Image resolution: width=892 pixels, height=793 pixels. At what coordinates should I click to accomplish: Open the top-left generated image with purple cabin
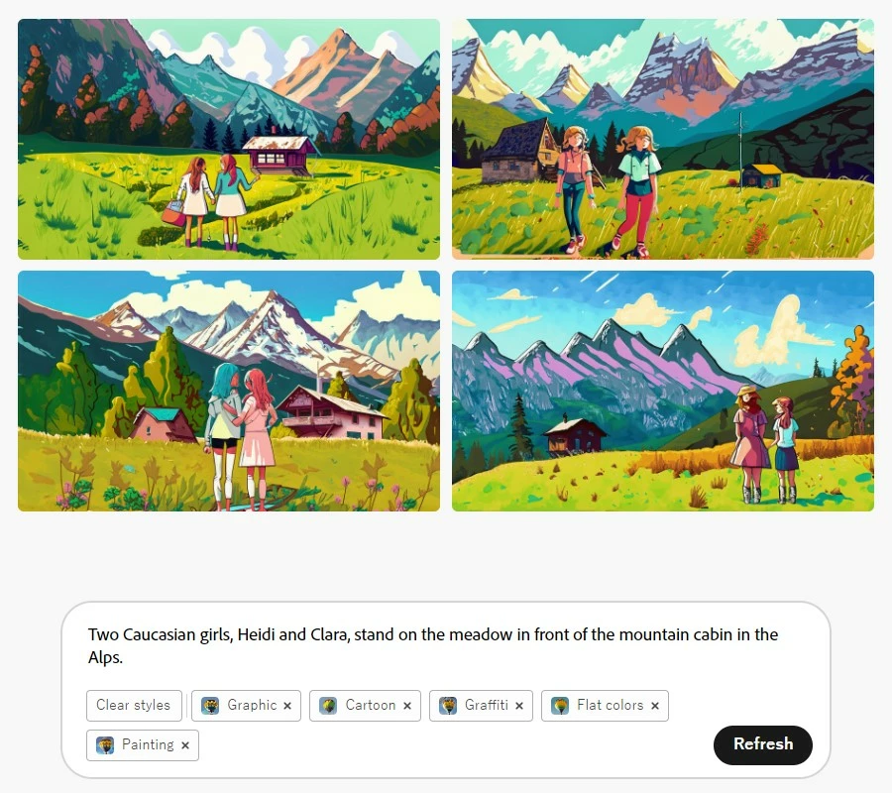click(x=229, y=139)
